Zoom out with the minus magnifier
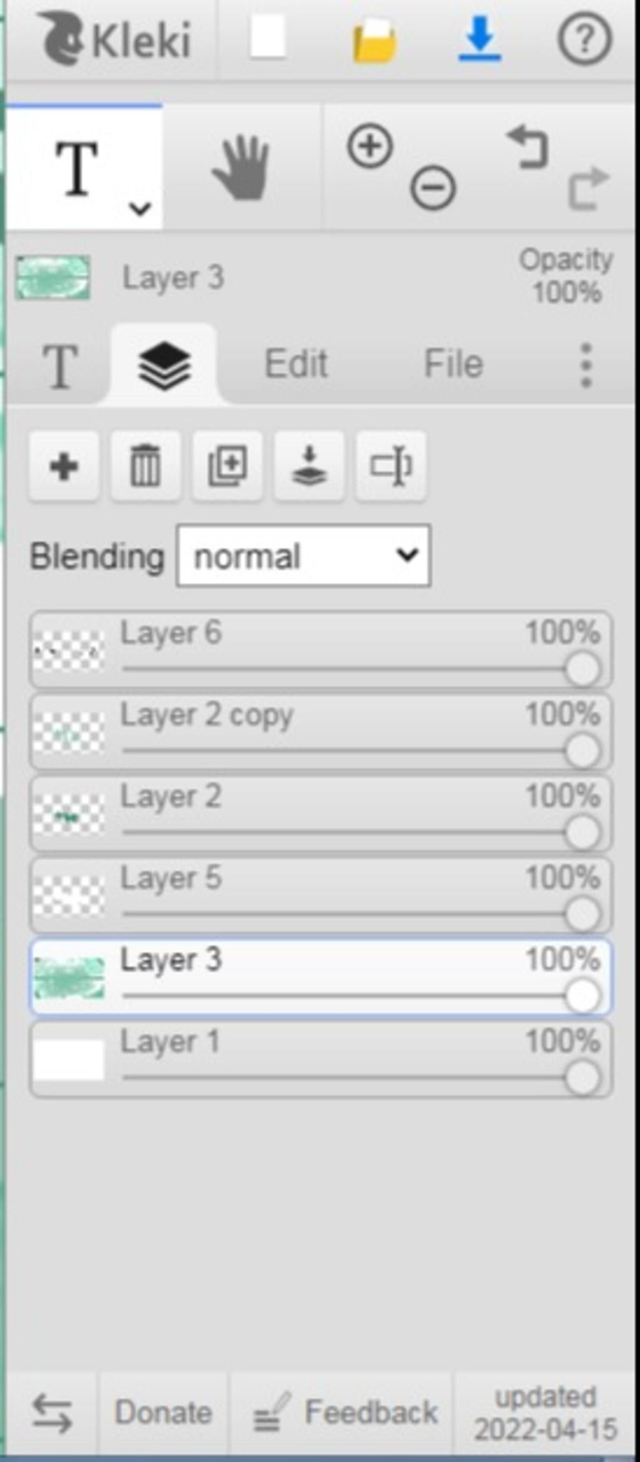 (x=432, y=187)
